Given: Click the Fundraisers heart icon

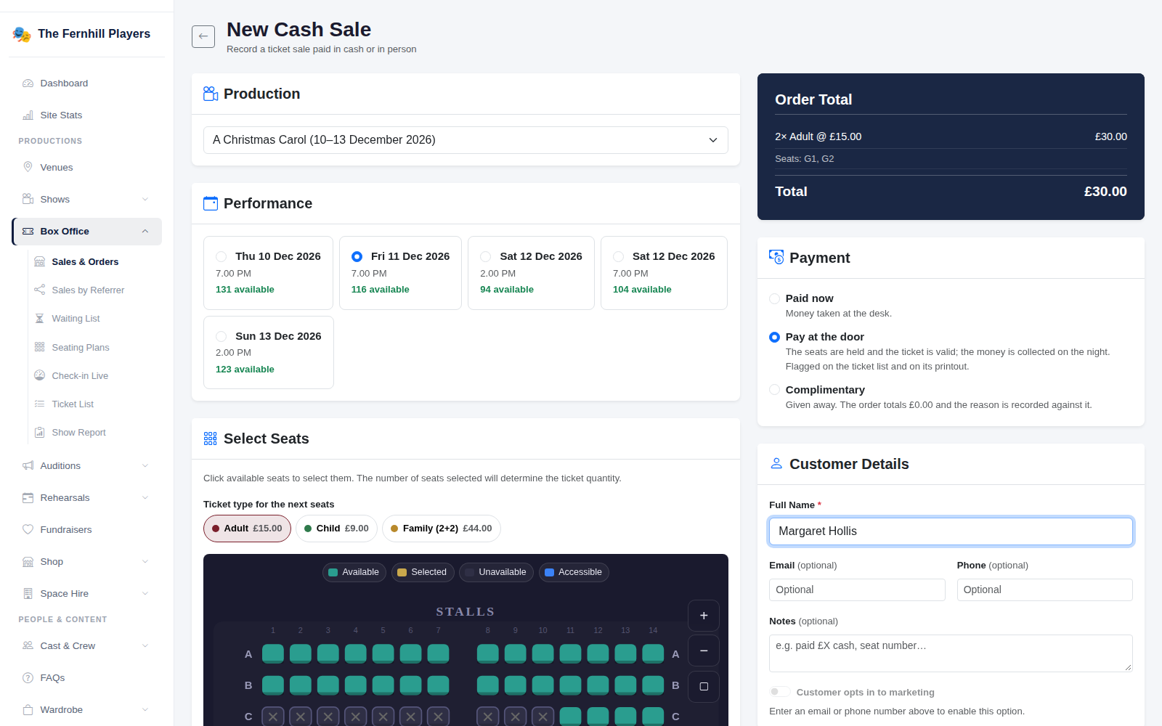Looking at the screenshot, I should (x=28, y=529).
